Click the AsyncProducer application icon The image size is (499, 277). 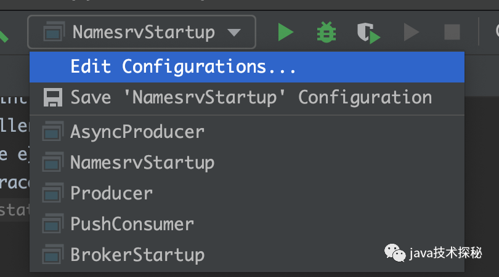coord(52,131)
